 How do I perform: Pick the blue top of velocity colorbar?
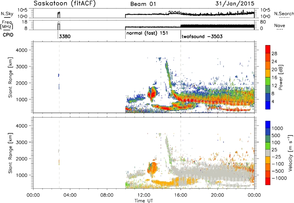click(x=268, y=125)
